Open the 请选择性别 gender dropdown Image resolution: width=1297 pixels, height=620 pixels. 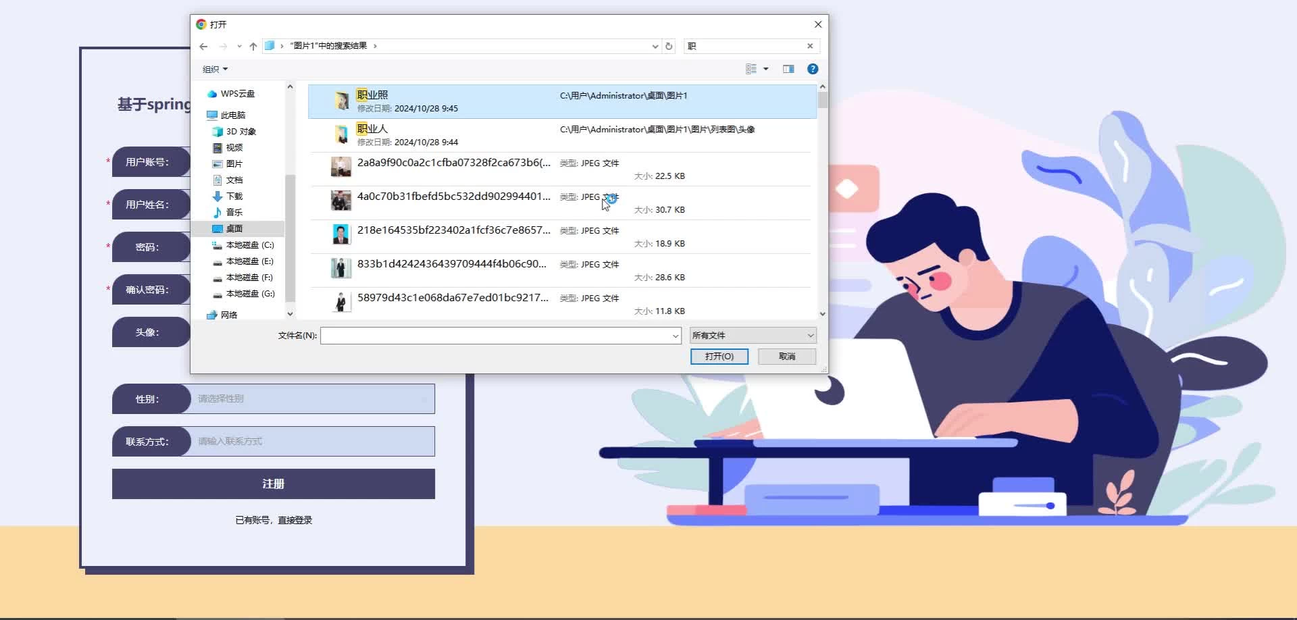pyautogui.click(x=313, y=399)
